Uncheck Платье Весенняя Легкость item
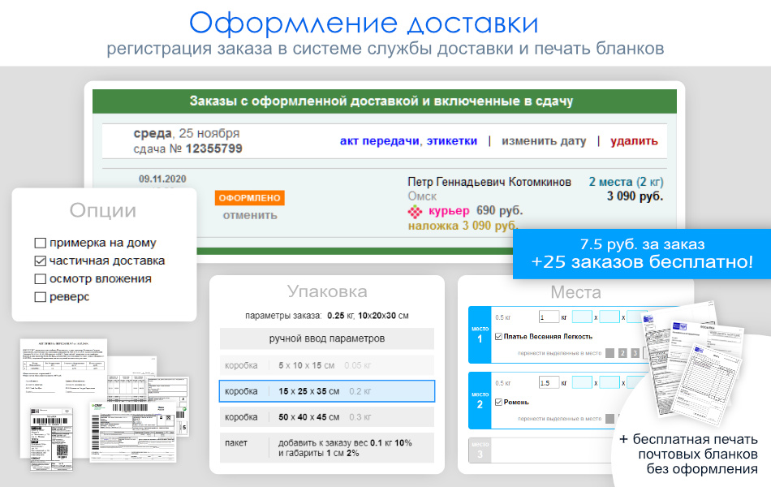This screenshot has width=771, height=487. pyautogui.click(x=497, y=336)
